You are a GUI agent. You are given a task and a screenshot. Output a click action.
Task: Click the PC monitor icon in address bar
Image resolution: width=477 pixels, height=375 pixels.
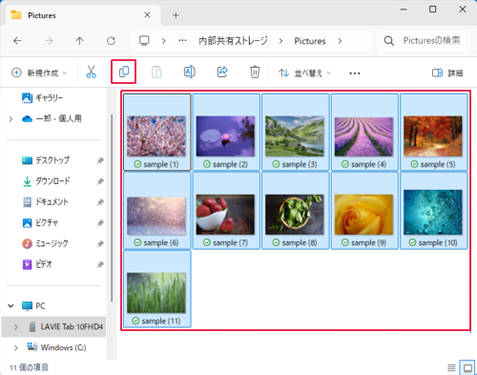(144, 41)
